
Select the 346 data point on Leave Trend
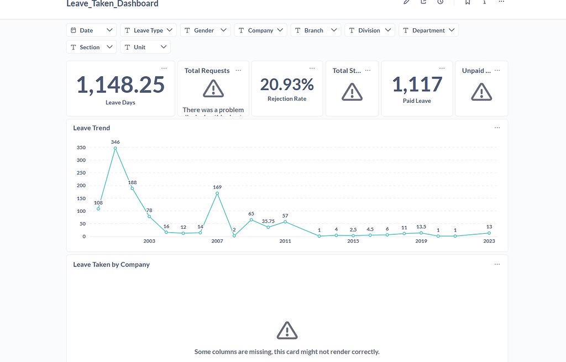pos(116,148)
